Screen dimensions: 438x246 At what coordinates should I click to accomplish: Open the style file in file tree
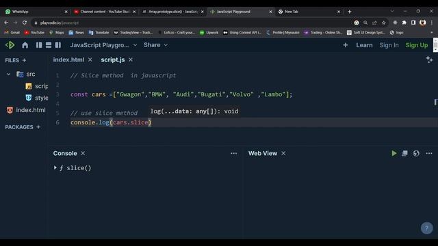click(x=36, y=98)
